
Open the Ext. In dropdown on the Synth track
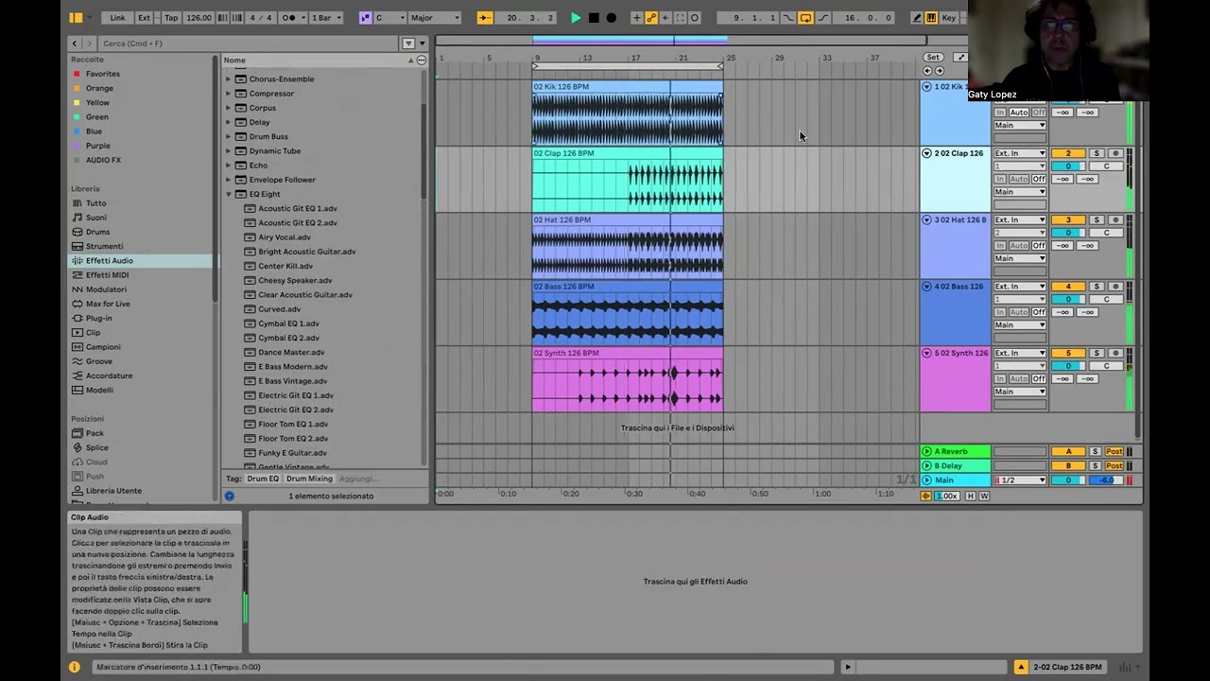coord(1019,353)
